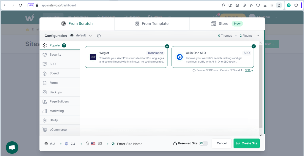304x156 pixels.
Task: Click the PHP 7.4 version icon
Action: click(66, 144)
